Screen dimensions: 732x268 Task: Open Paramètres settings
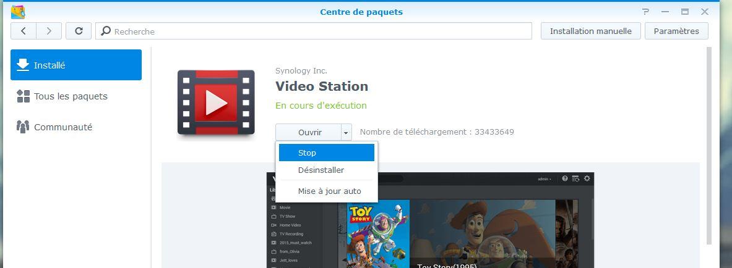coord(676,31)
